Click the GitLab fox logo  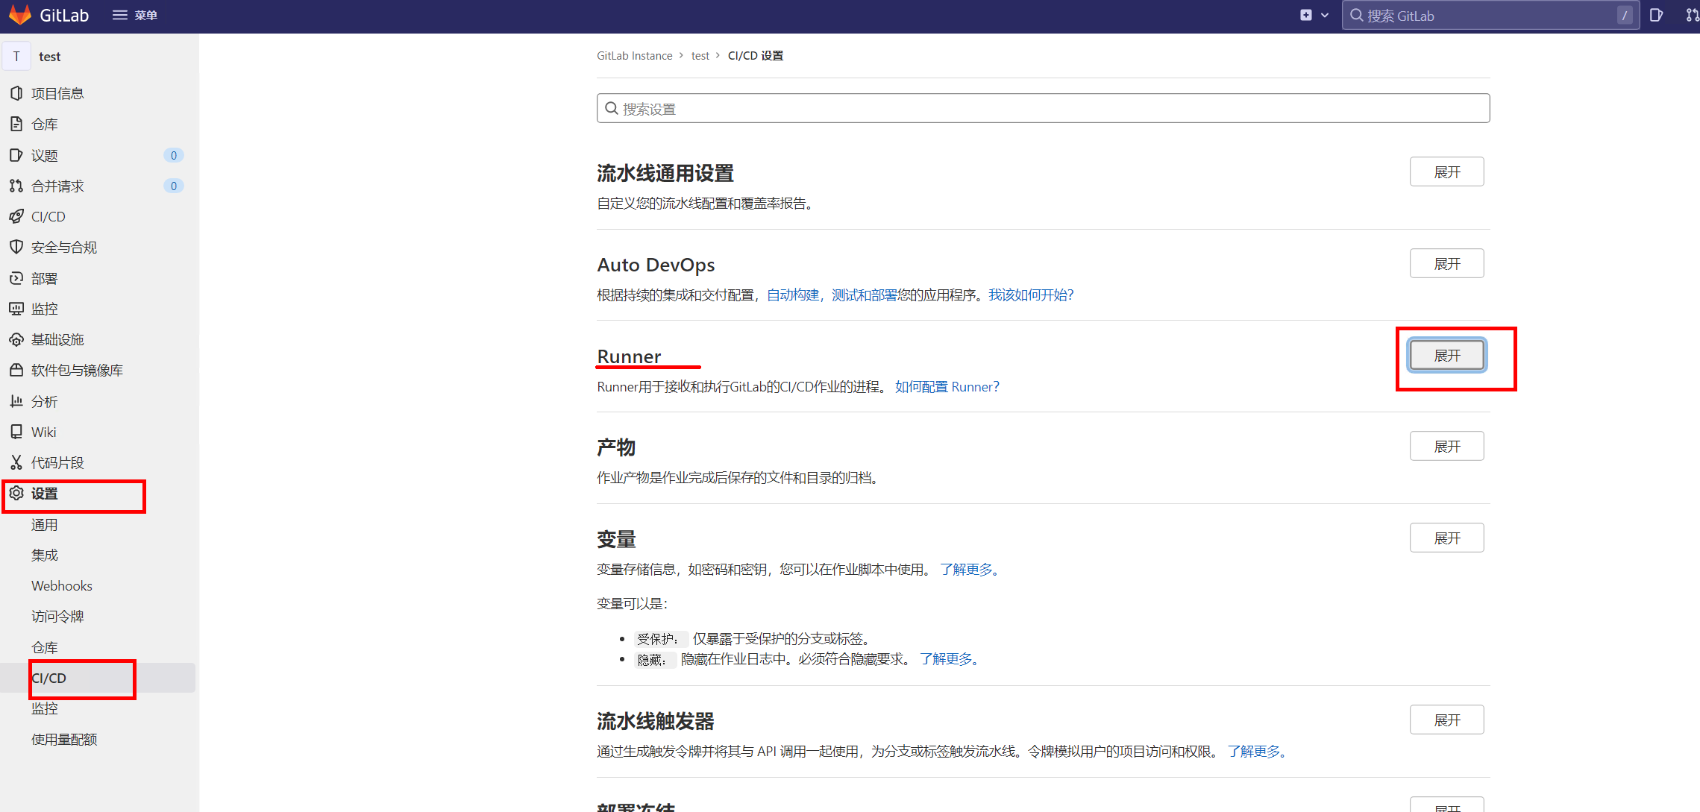[x=20, y=15]
